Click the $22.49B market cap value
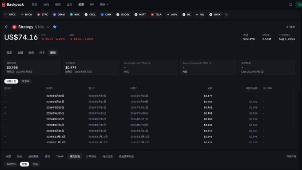The image size is (302, 170). point(249,39)
